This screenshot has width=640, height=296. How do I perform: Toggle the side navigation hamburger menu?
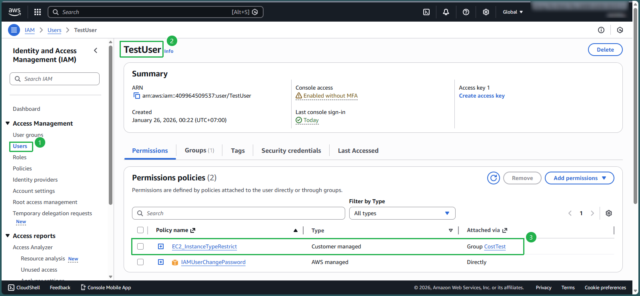click(x=14, y=30)
